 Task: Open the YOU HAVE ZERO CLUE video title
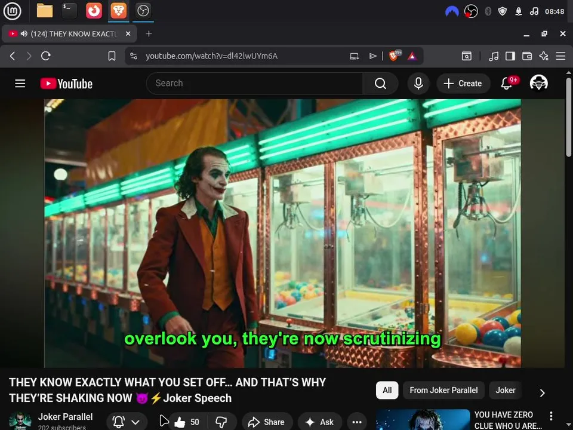coord(507,420)
